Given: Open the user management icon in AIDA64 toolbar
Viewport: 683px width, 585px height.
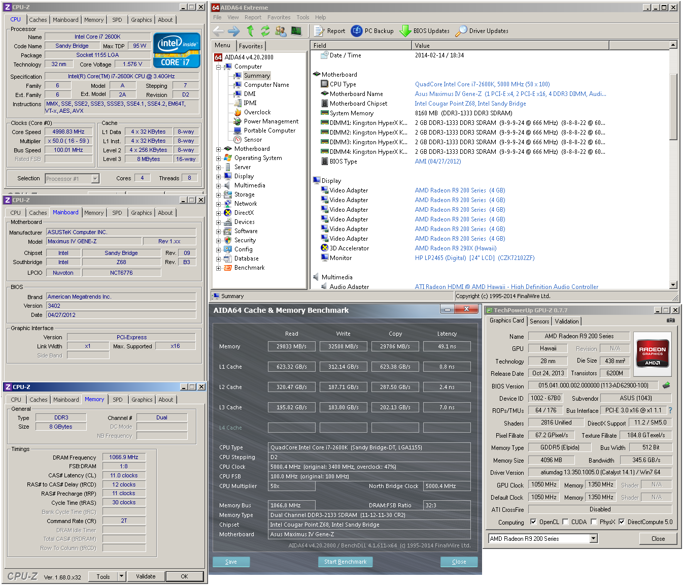Looking at the screenshot, I should click(x=281, y=31).
